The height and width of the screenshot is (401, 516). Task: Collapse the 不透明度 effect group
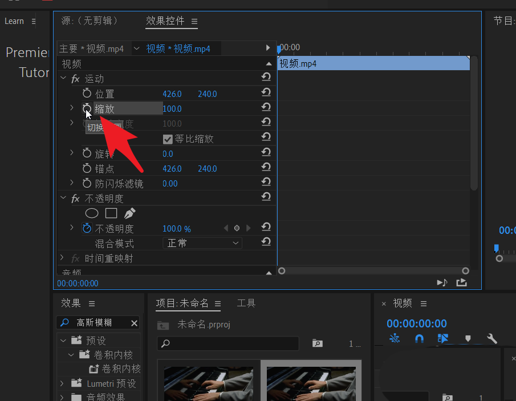coord(63,197)
